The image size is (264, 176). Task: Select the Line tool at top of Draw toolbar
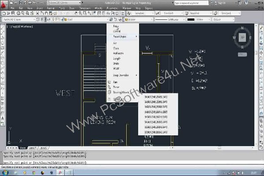tap(3, 28)
